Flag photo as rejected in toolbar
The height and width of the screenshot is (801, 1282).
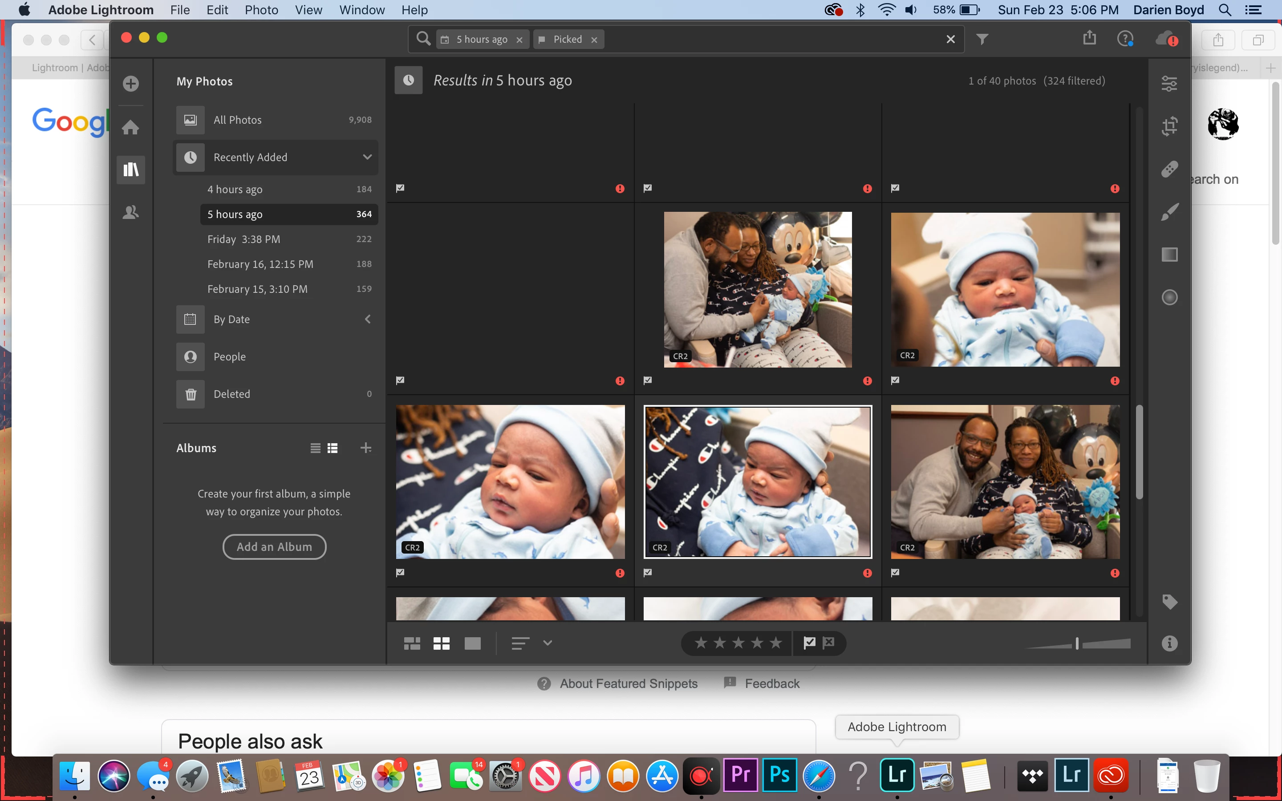pos(828,643)
